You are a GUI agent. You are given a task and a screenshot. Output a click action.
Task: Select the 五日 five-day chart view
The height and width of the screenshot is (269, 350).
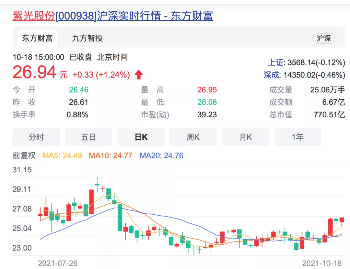88,137
